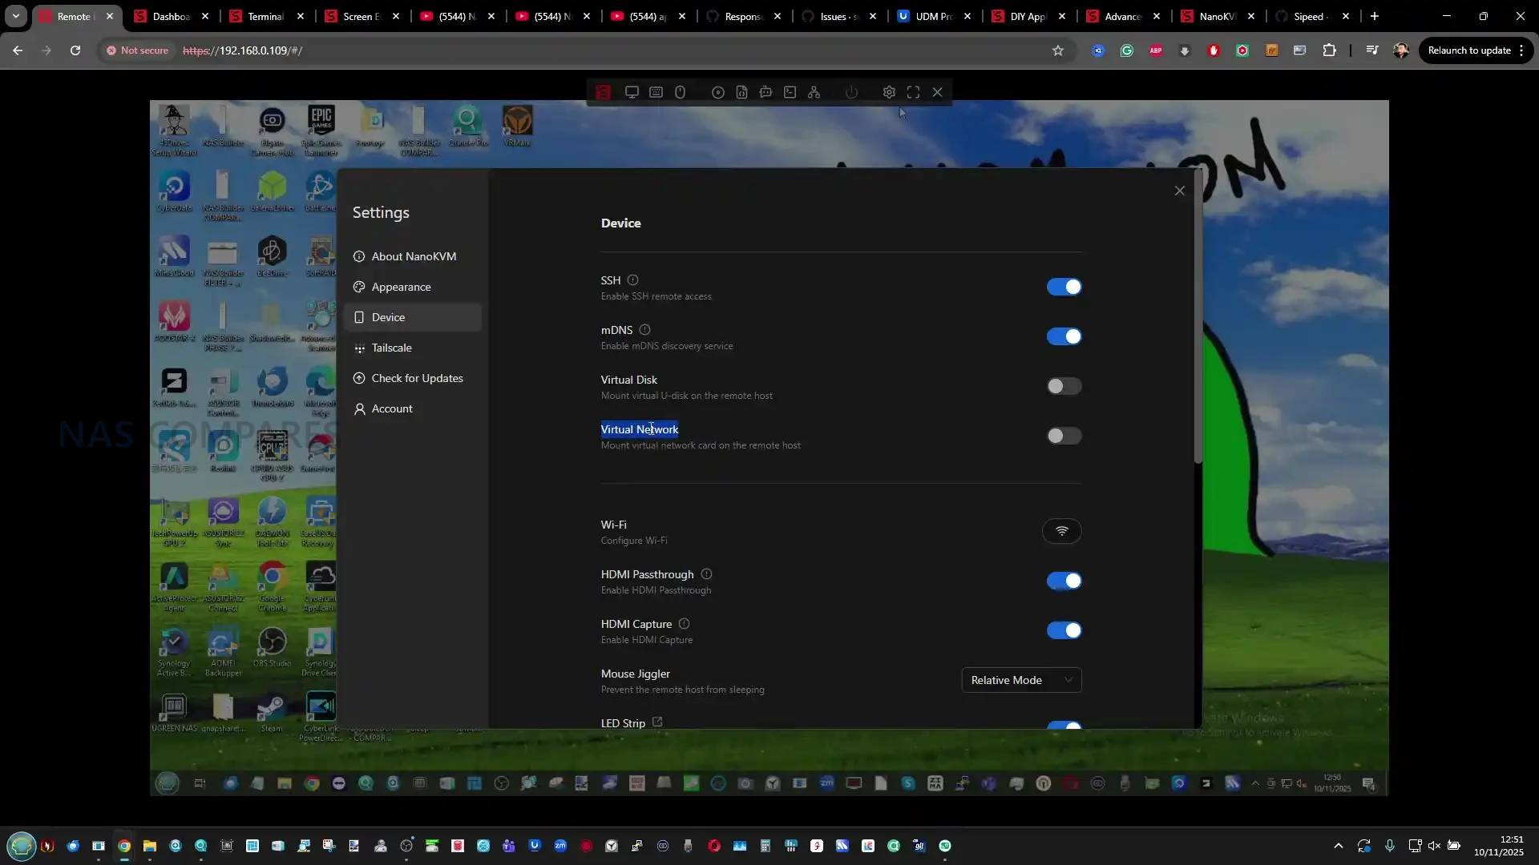Image resolution: width=1539 pixels, height=865 pixels.
Task: Open the NanoKVM screen settings monitor icon
Action: tap(632, 92)
